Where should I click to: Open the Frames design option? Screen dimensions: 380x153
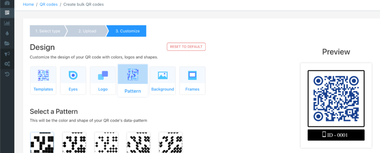click(x=193, y=80)
